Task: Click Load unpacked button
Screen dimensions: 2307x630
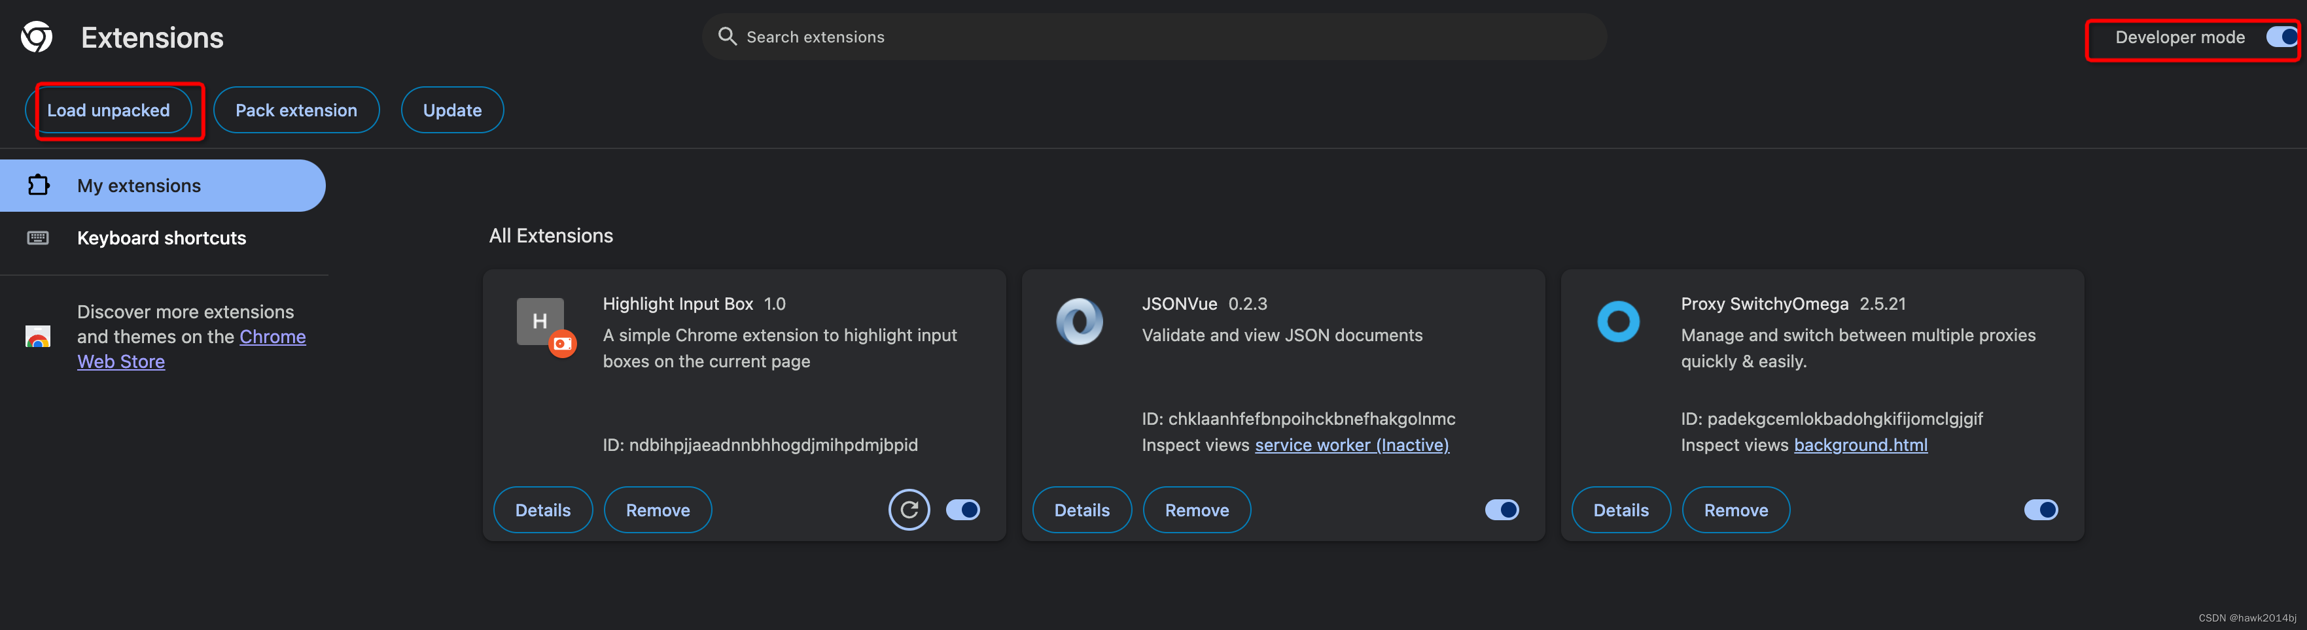Action: (x=109, y=110)
